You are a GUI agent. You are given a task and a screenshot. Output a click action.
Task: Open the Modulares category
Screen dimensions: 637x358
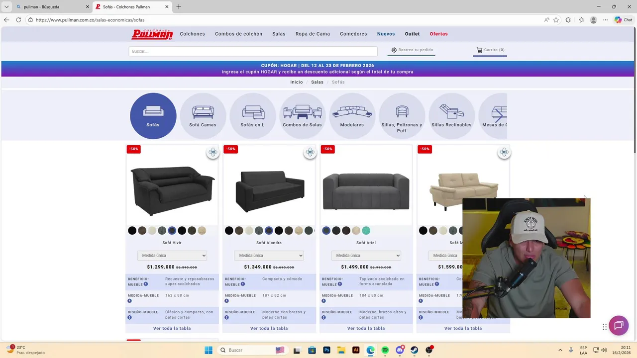352,116
